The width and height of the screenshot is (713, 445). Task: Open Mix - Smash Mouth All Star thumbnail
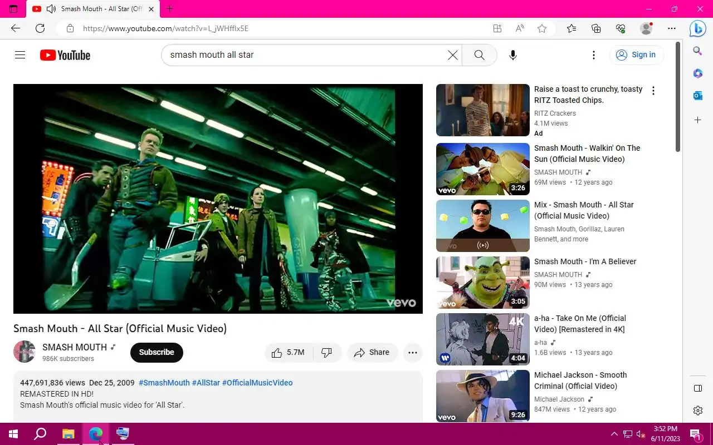point(483,226)
